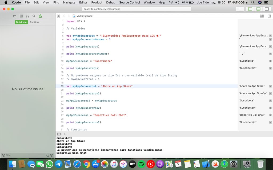Toggle the navigator panel visibility
273x170 pixels.
coord(250,9)
